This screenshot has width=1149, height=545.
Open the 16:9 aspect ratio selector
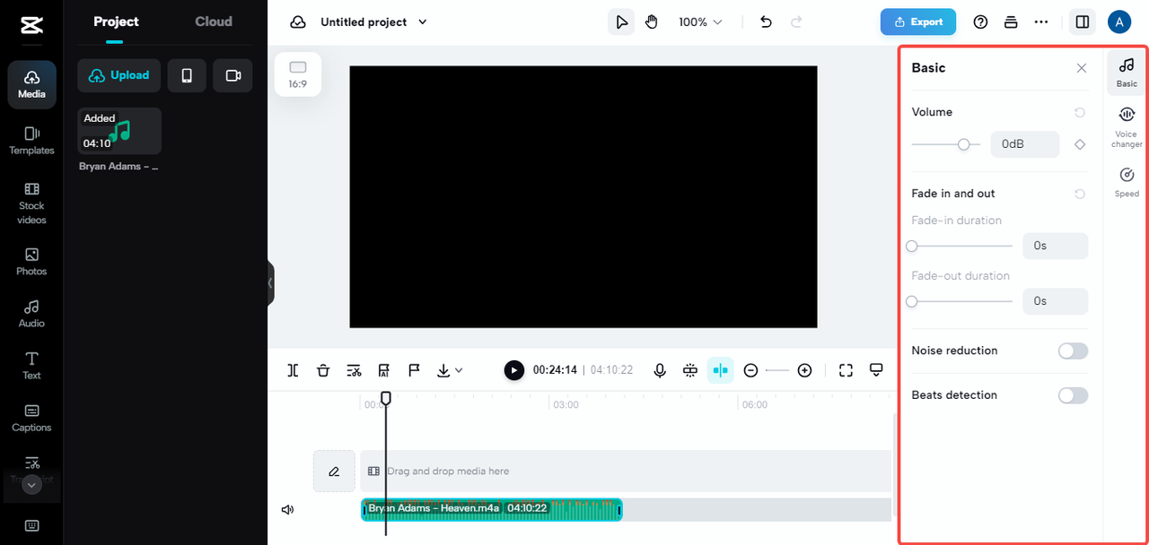point(298,74)
